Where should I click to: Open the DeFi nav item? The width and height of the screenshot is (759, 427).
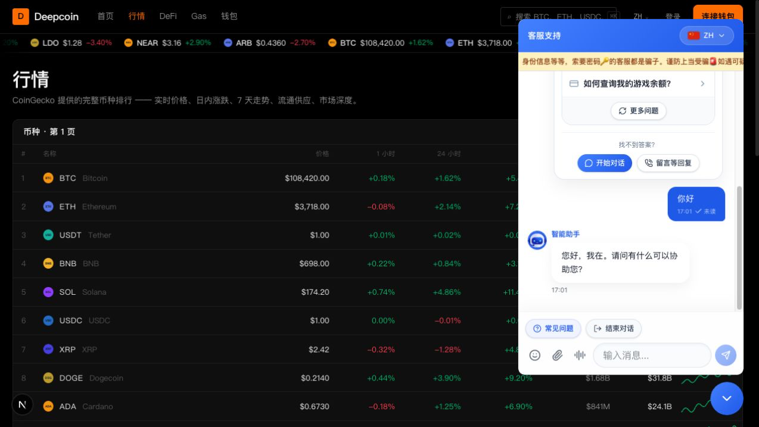168,16
